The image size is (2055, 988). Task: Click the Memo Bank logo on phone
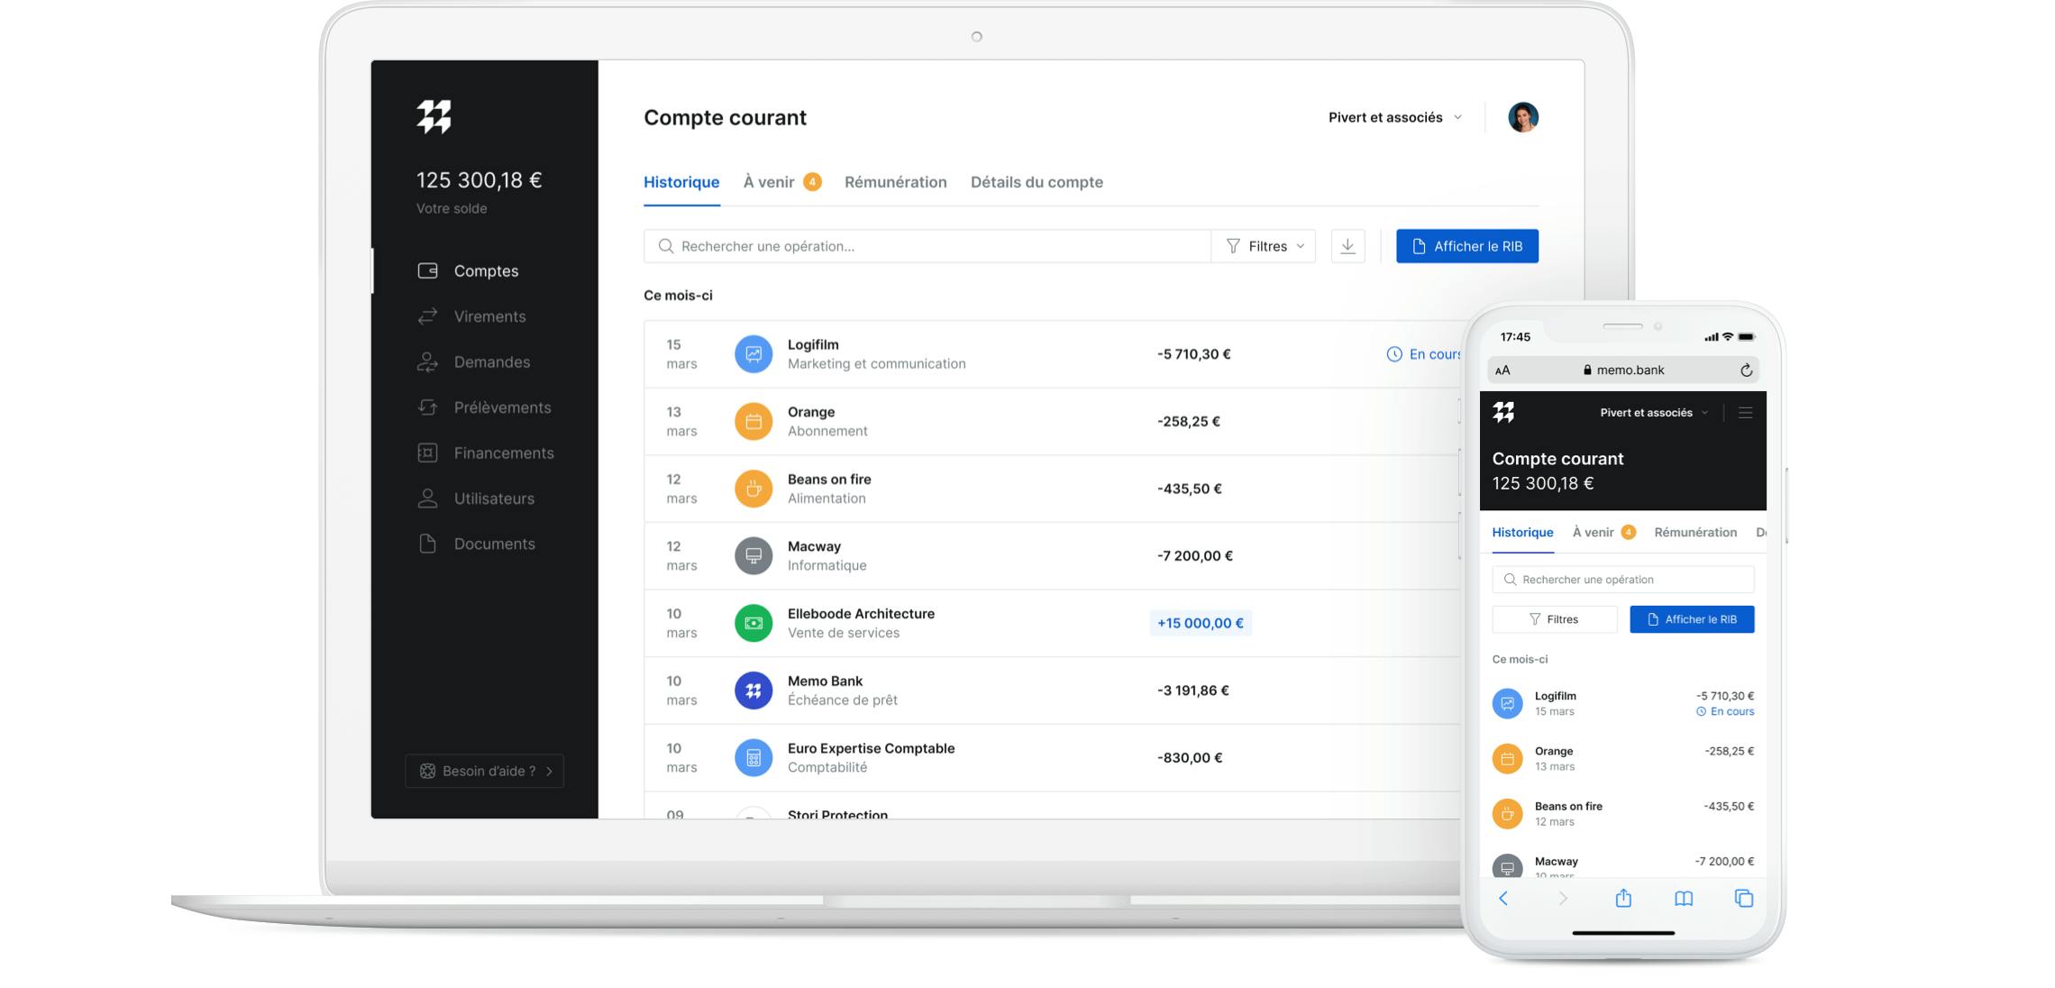[1503, 412]
